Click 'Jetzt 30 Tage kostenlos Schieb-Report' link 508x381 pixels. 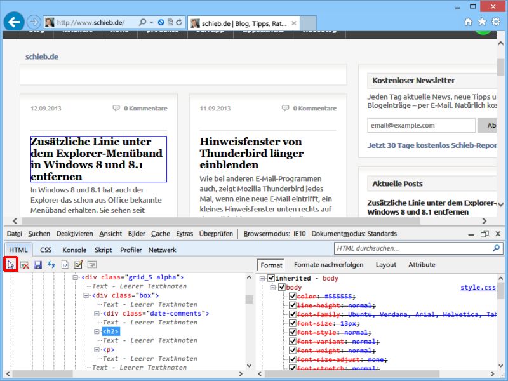[432, 145]
